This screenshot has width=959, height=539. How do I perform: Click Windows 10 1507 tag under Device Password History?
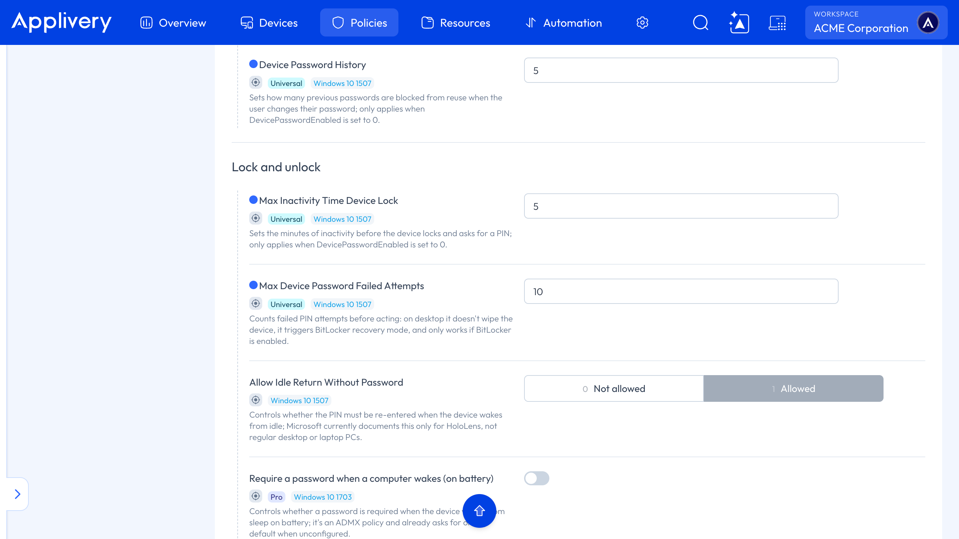point(342,83)
